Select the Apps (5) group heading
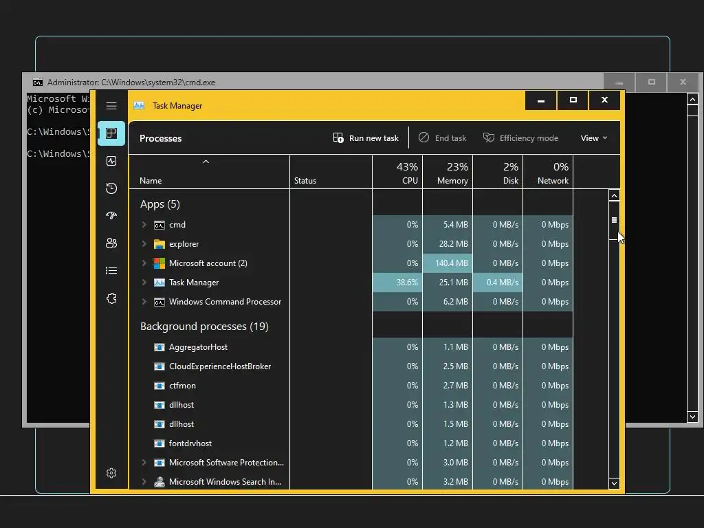704x528 pixels. click(x=159, y=204)
